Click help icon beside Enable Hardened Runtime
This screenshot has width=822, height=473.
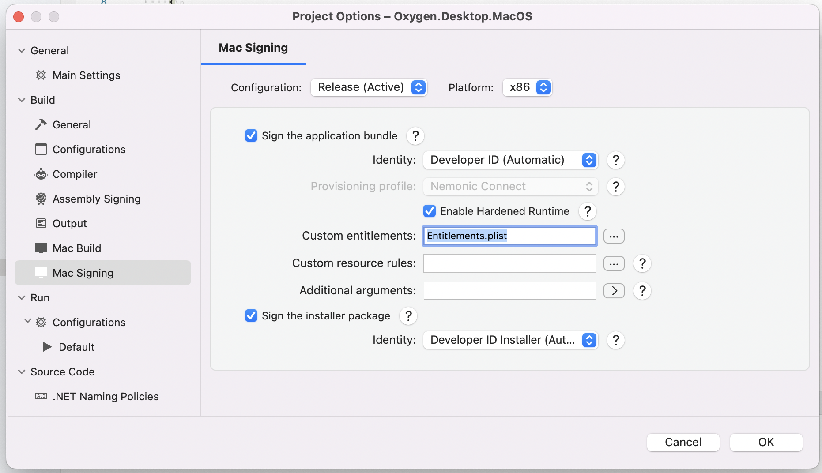point(588,211)
